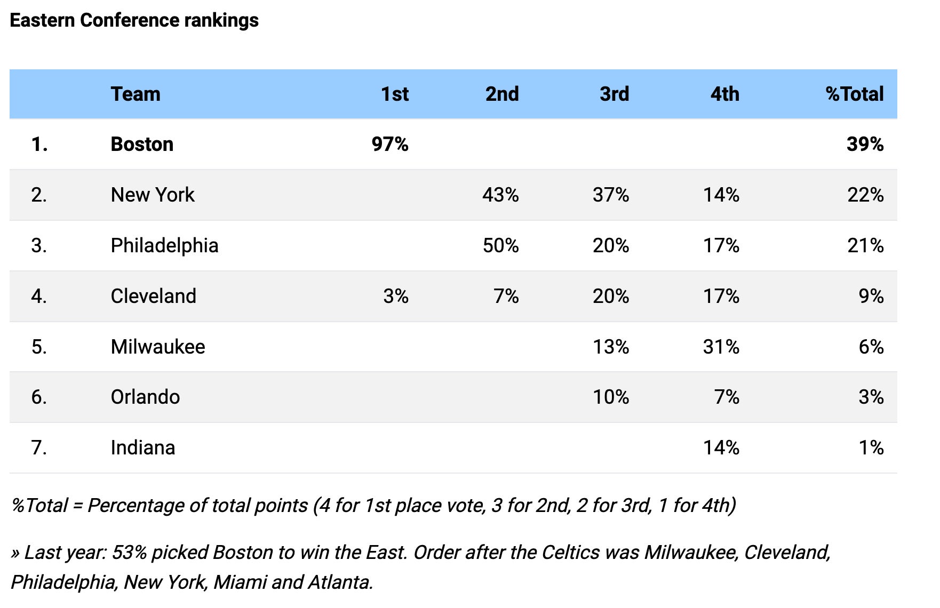The height and width of the screenshot is (608, 940).
Task: Click the Orlando team cell
Action: click(x=145, y=397)
